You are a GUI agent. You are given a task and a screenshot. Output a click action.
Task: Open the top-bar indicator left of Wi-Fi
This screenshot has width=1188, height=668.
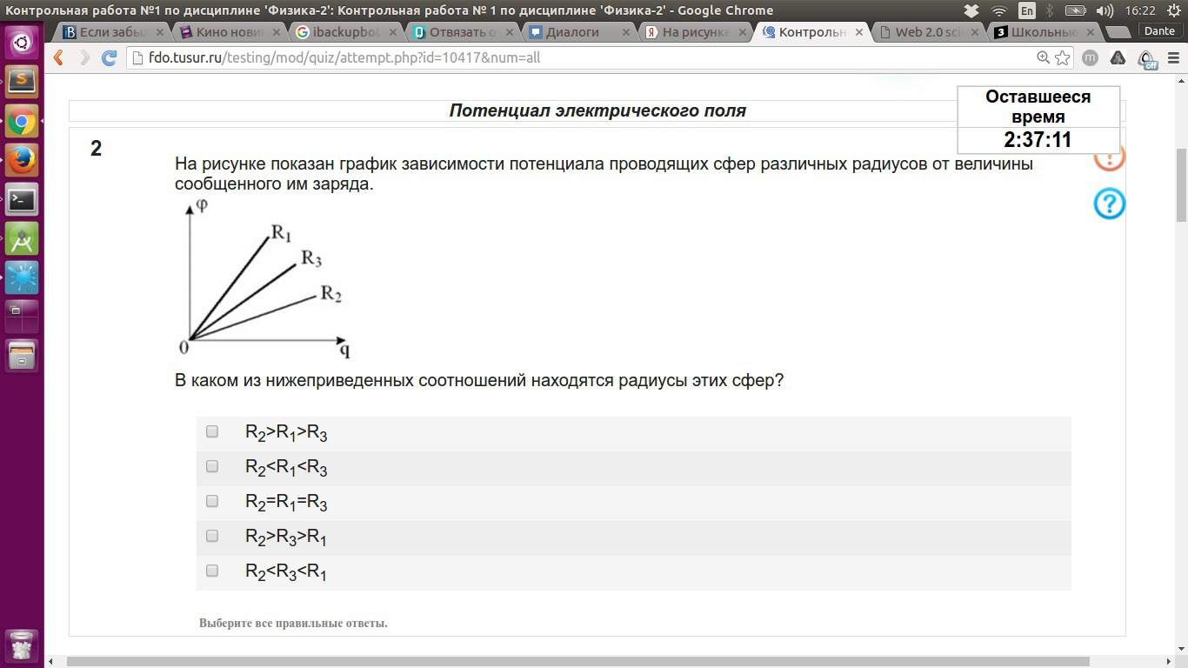[x=972, y=10]
